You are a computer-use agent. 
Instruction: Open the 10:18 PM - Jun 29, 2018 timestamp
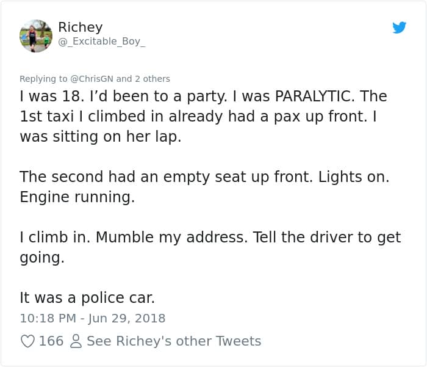coord(93,318)
